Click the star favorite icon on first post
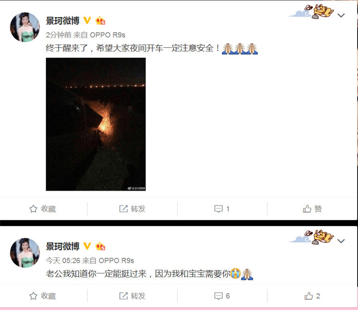This screenshot has height=310, width=358. pyautogui.click(x=33, y=209)
